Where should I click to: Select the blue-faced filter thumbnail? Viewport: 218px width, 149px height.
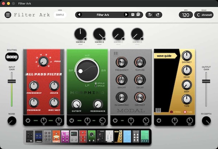(x=39, y=137)
